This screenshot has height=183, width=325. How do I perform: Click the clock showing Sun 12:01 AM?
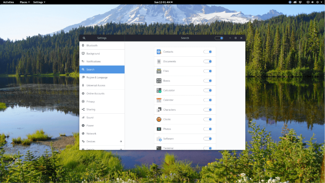coord(162,2)
